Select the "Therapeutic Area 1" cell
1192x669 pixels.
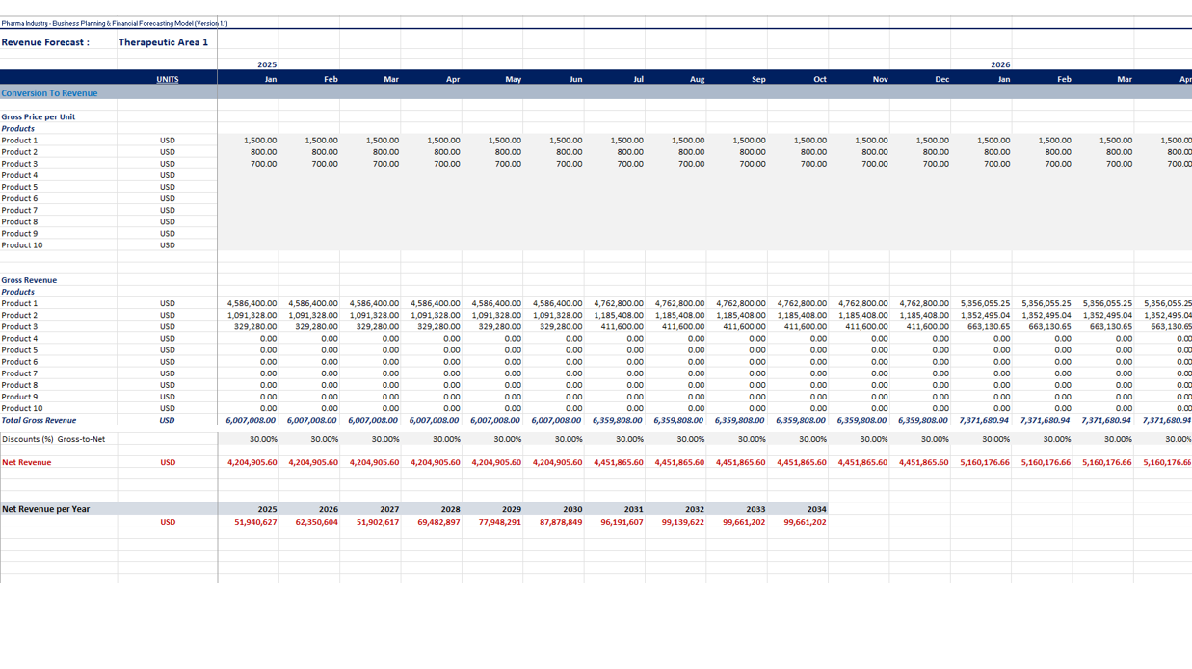163,42
